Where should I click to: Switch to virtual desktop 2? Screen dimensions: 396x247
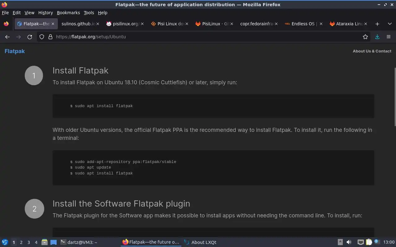pos(21,242)
